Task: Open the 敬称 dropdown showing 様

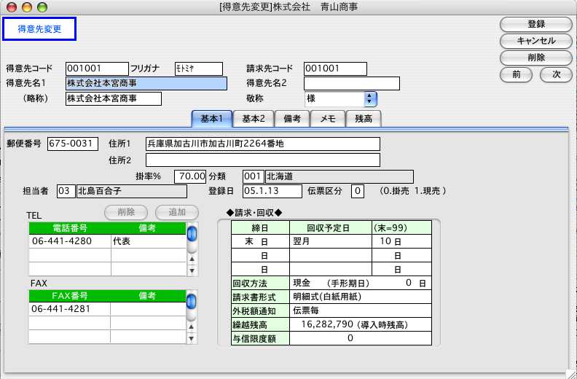Action: [341, 98]
